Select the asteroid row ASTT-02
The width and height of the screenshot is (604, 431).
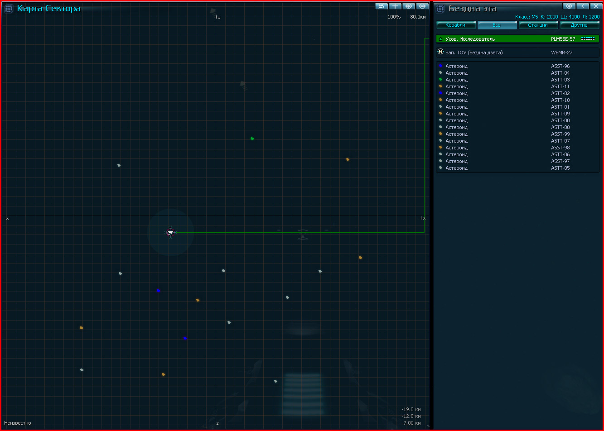(517, 93)
